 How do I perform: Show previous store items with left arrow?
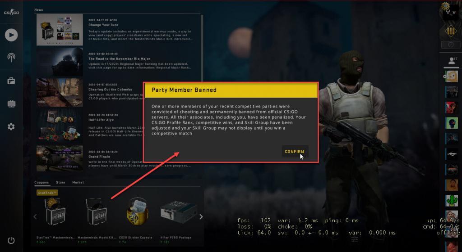35,217
